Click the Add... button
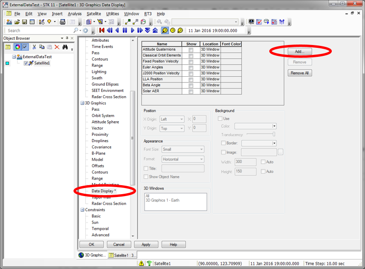Viewport: 365px width, 269px height. (300, 51)
